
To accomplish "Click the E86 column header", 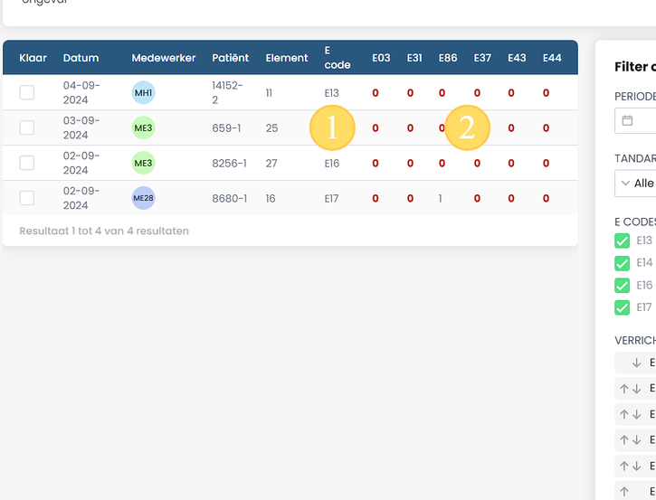I will (x=448, y=58).
